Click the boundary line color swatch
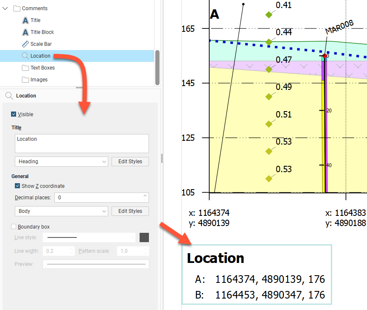Viewport: 367px width, 310px height. coord(144,237)
